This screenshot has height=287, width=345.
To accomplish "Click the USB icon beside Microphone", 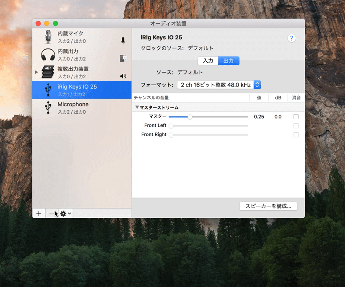I will [48, 108].
